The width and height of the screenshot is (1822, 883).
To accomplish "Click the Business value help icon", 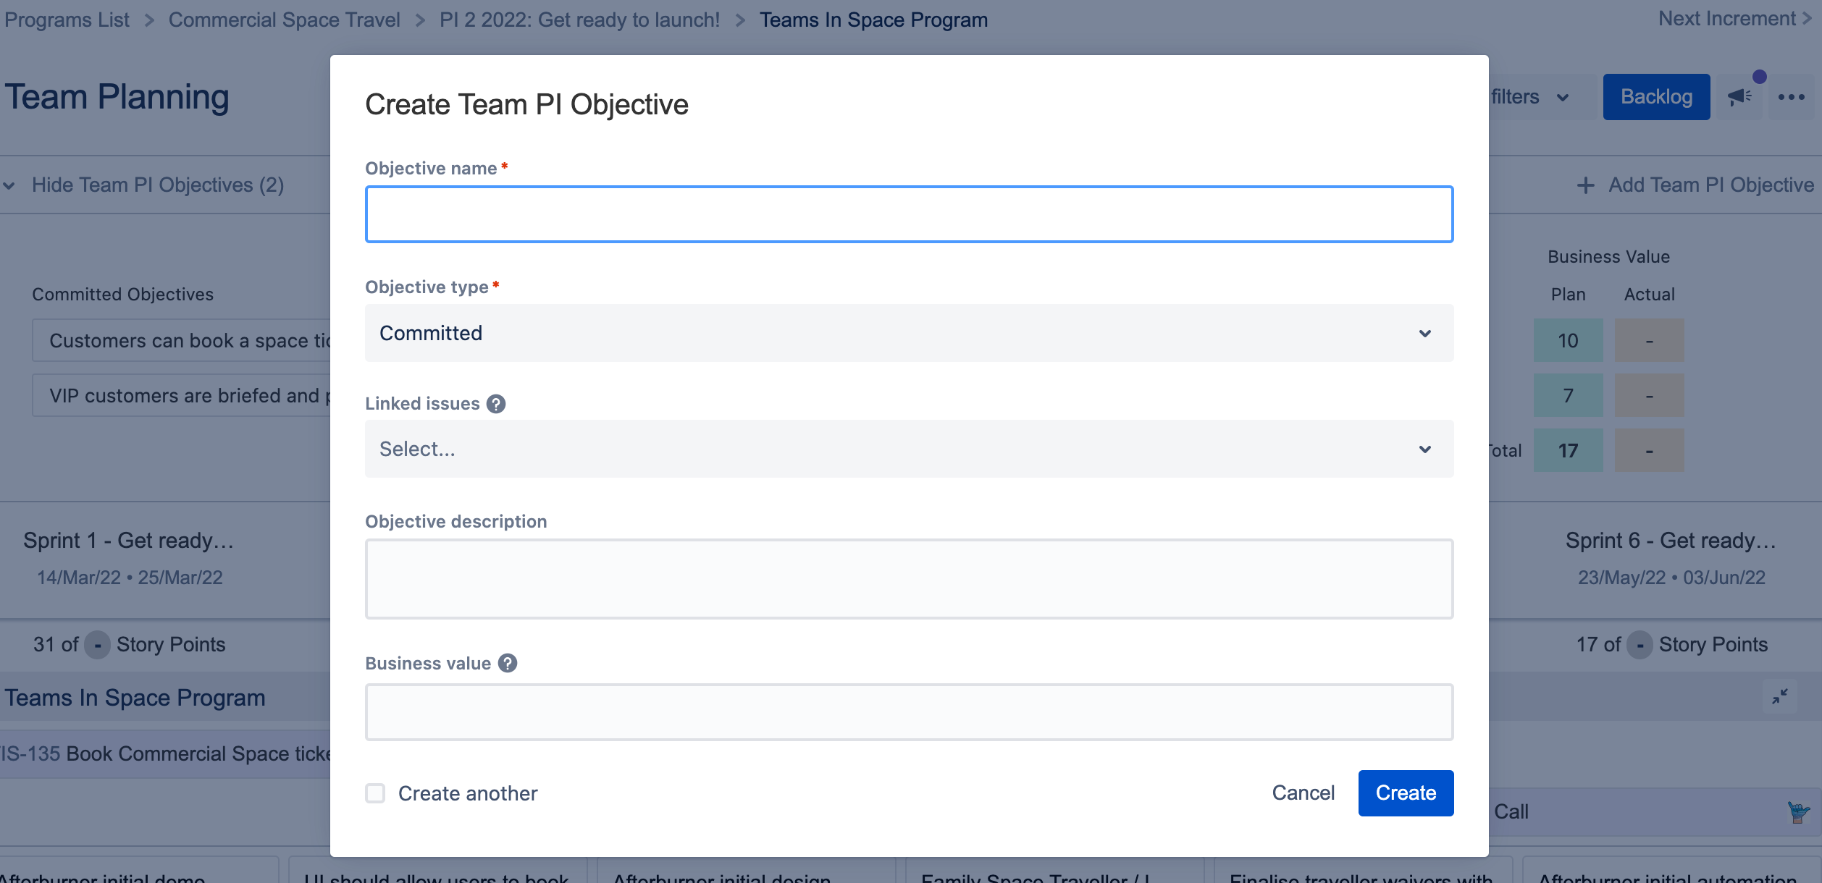I will (508, 663).
